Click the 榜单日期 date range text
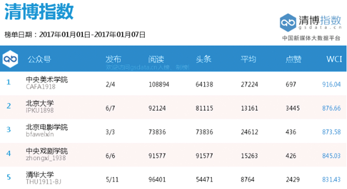This screenshot has width=347, height=189. point(75,35)
